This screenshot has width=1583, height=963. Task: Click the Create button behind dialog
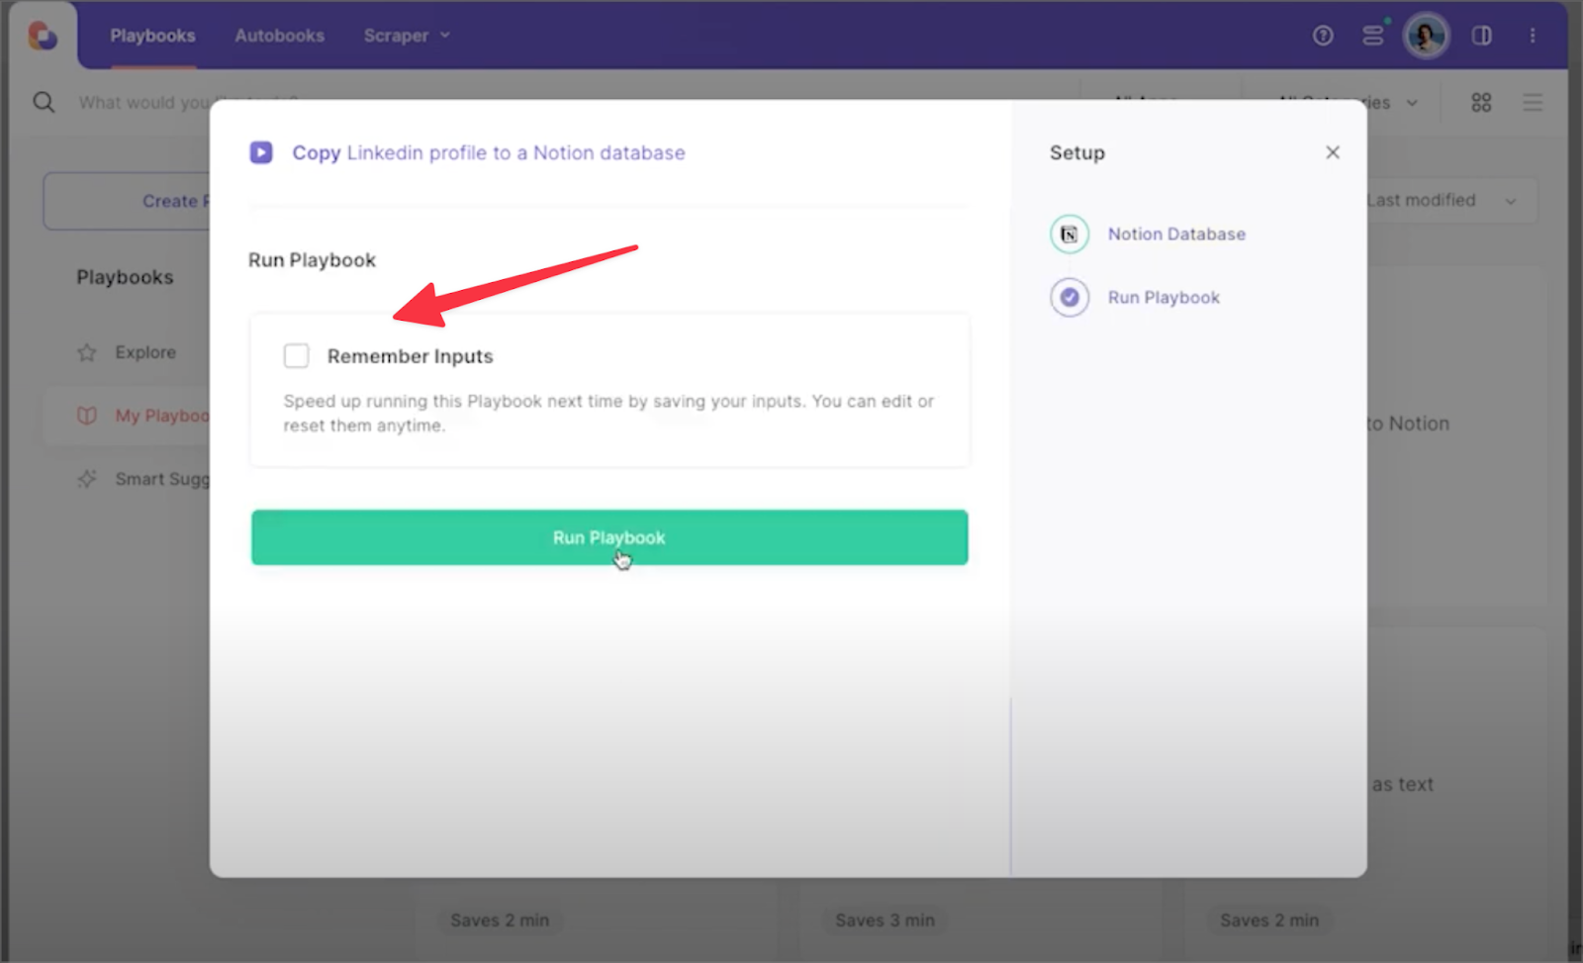coord(127,201)
